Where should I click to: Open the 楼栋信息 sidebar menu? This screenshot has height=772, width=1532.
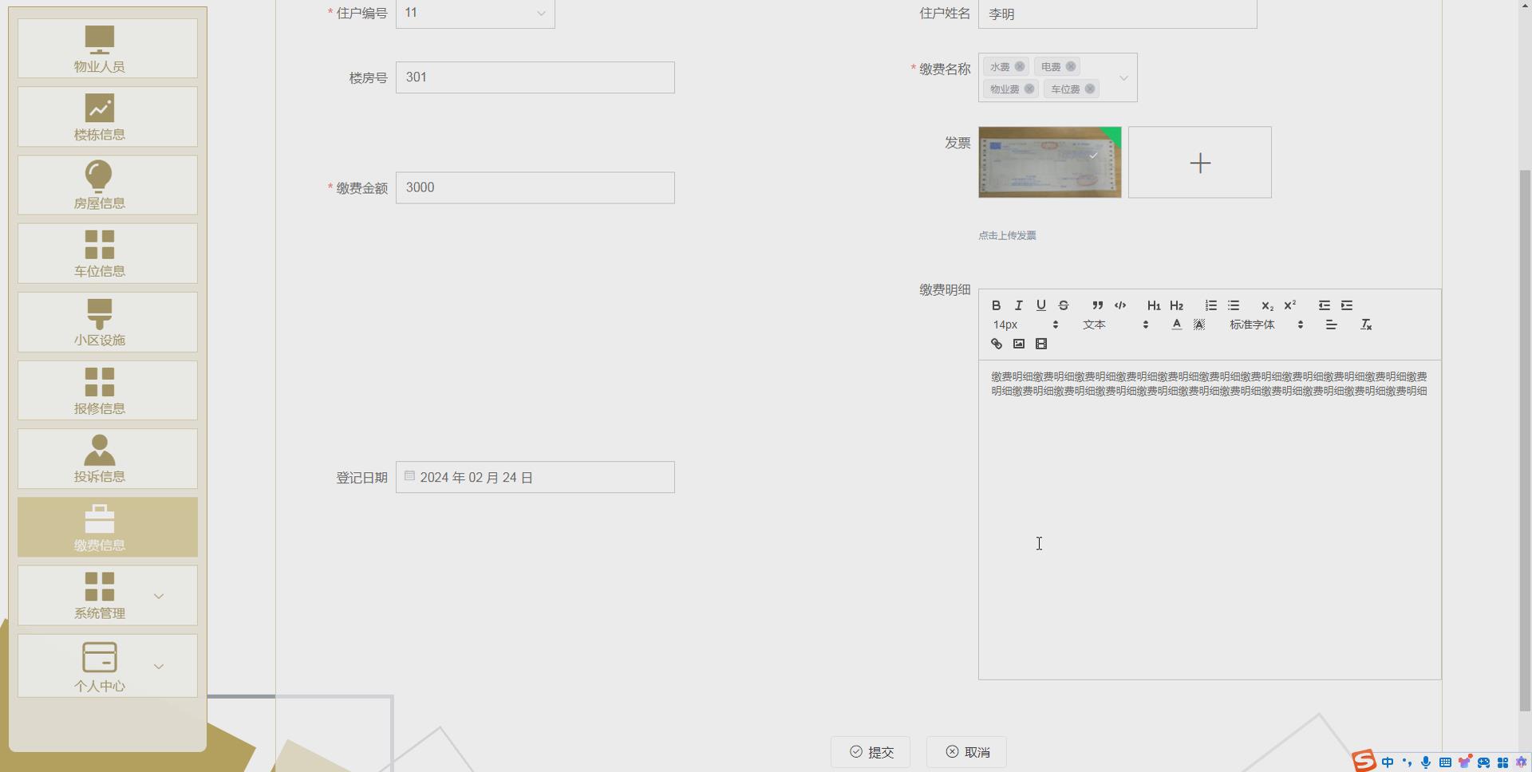(x=108, y=117)
